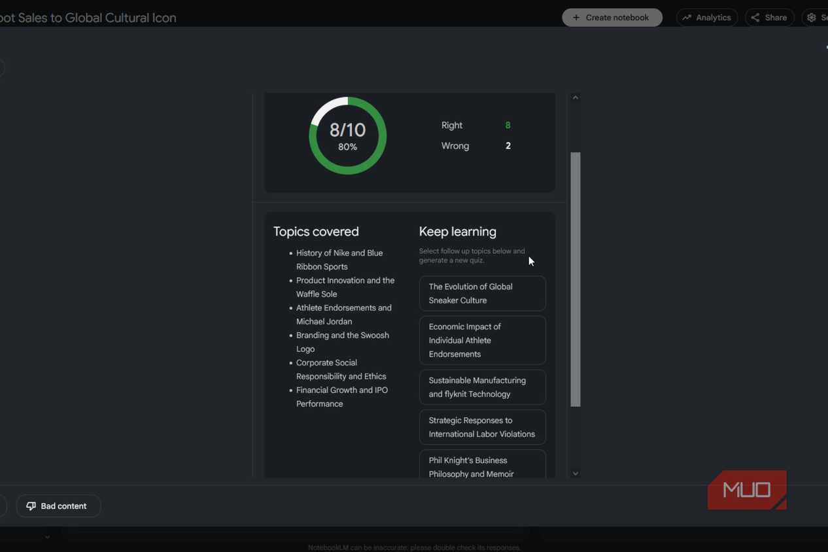The width and height of the screenshot is (828, 552).
Task: Click Corporate Social Responsibility and Ethics item
Action: (341, 370)
